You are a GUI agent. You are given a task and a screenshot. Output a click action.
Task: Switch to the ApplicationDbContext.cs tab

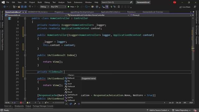tap(110, 12)
